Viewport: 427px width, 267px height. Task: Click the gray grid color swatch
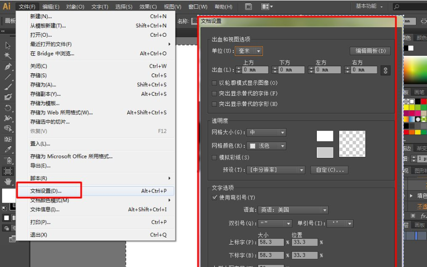pos(324,153)
